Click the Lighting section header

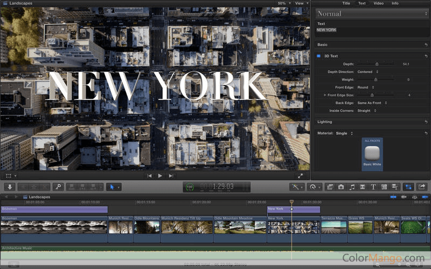pos(325,122)
